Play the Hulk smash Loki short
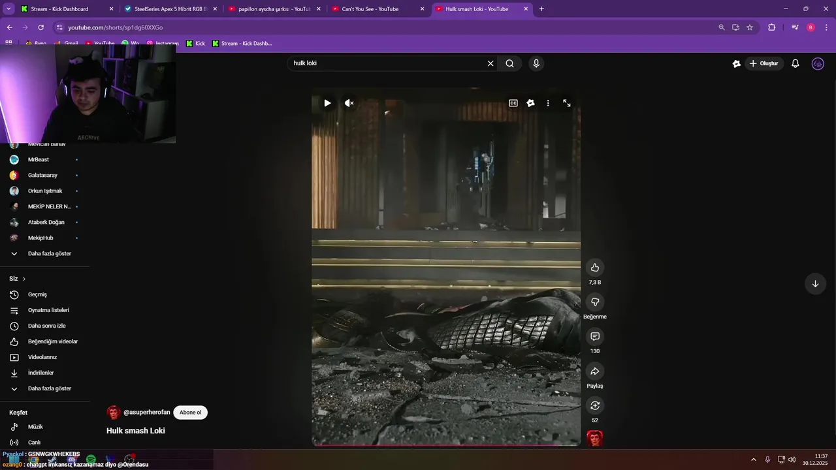Image resolution: width=836 pixels, height=470 pixels. click(x=327, y=103)
